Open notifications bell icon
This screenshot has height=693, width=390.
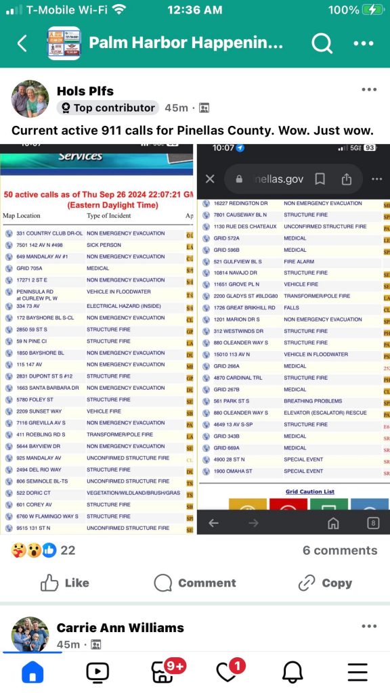click(292, 672)
